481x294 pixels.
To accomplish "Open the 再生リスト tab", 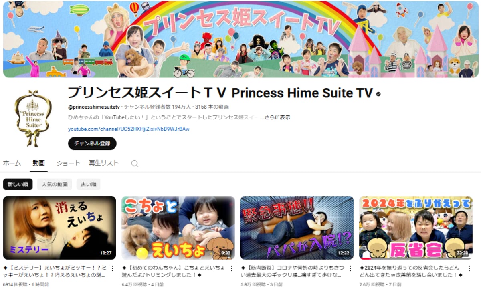I will (x=104, y=163).
